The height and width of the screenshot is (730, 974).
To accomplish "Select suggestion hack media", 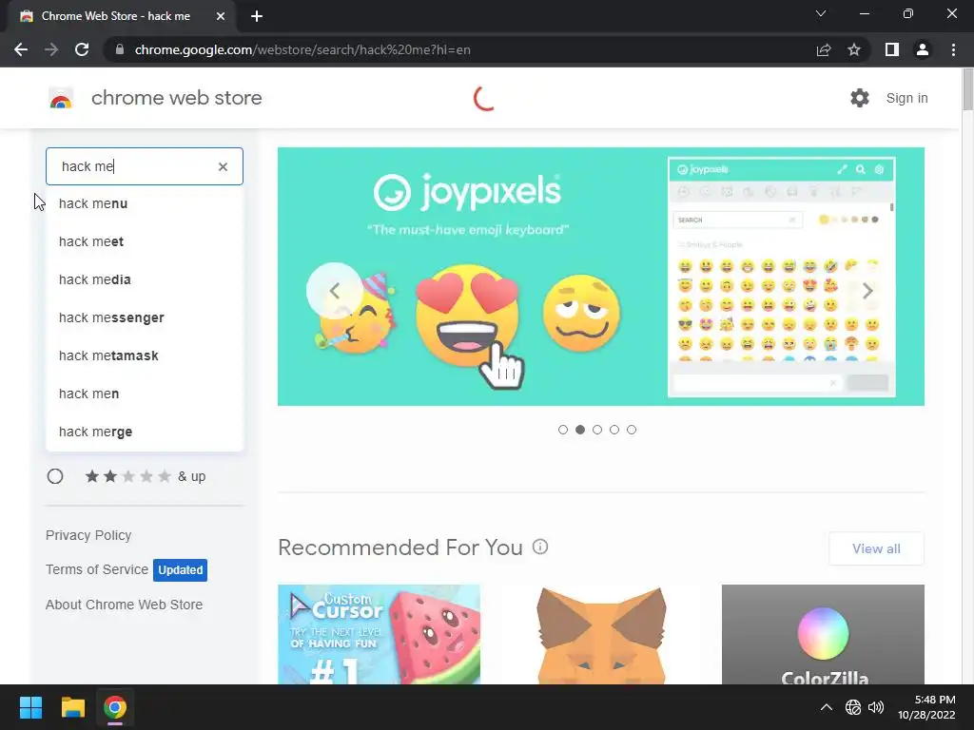I will click(x=145, y=279).
